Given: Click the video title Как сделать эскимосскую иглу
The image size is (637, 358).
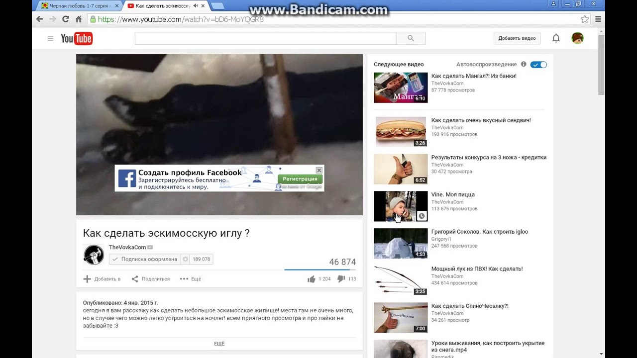Looking at the screenshot, I should click(x=166, y=233).
